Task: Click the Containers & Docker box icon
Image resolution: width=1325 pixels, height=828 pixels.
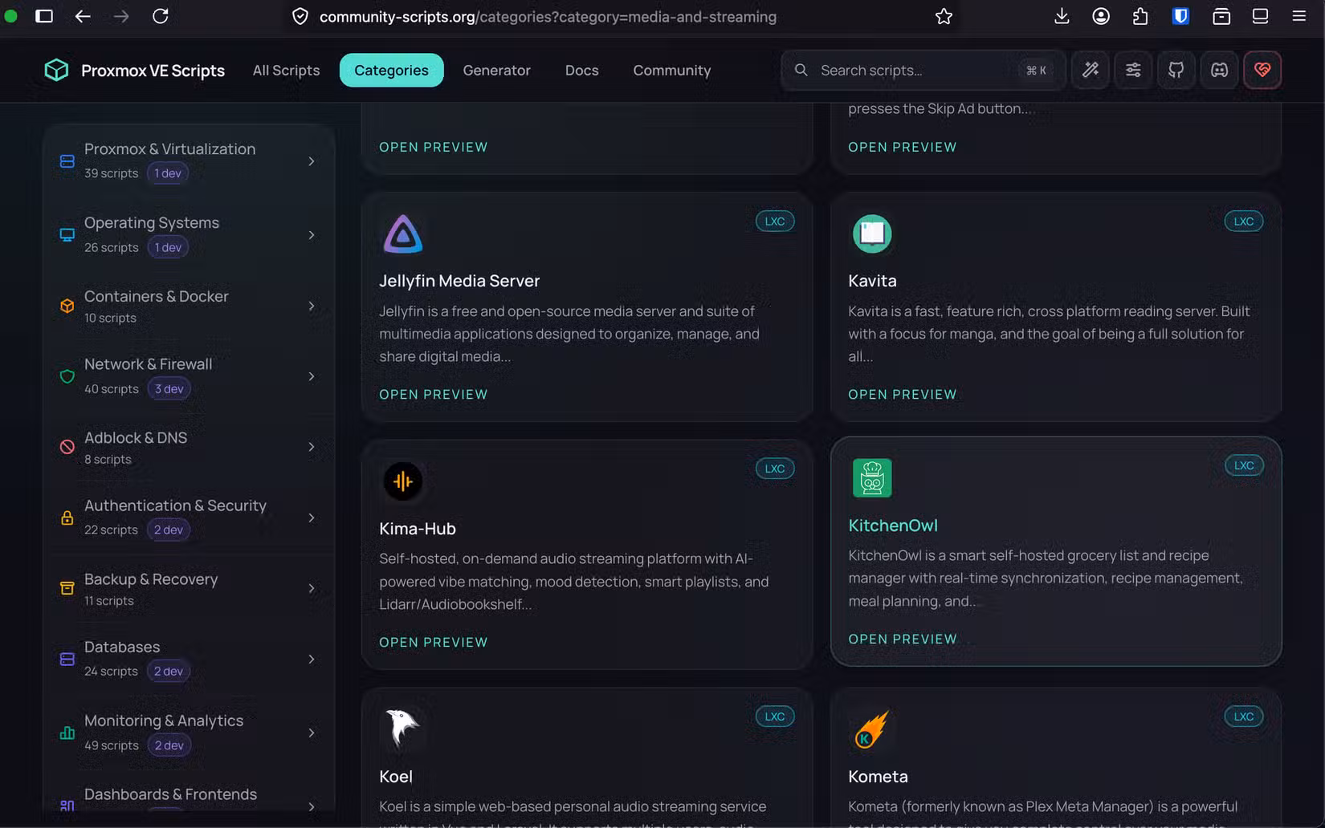Action: point(67,306)
